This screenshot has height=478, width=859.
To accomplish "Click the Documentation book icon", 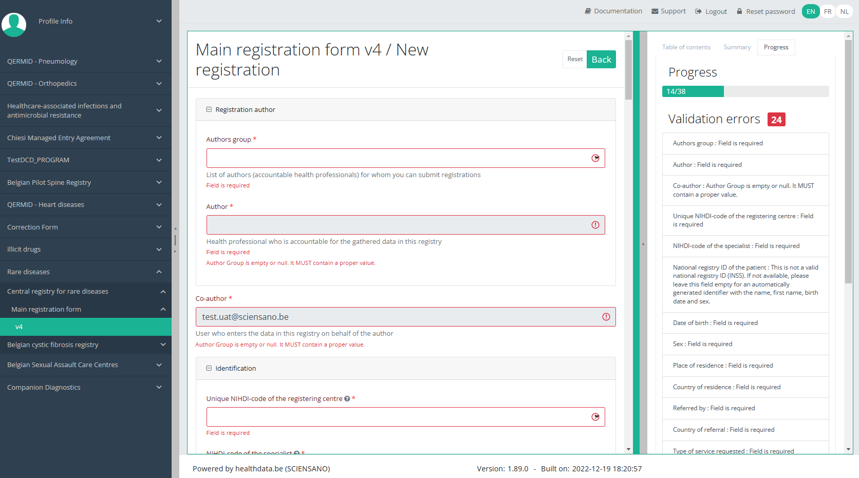I will coord(588,11).
